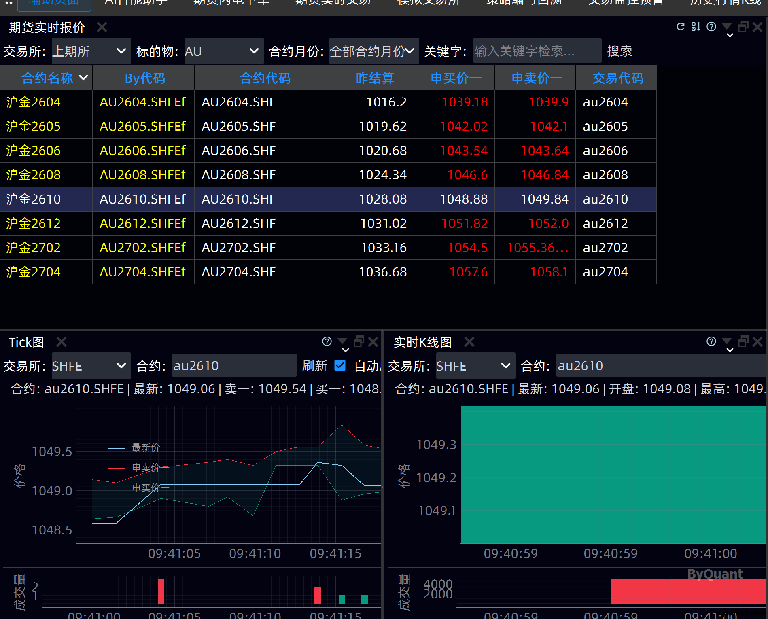768x619 pixels.
Task: Select the 期货实时报价 tab
Action: click(x=47, y=28)
